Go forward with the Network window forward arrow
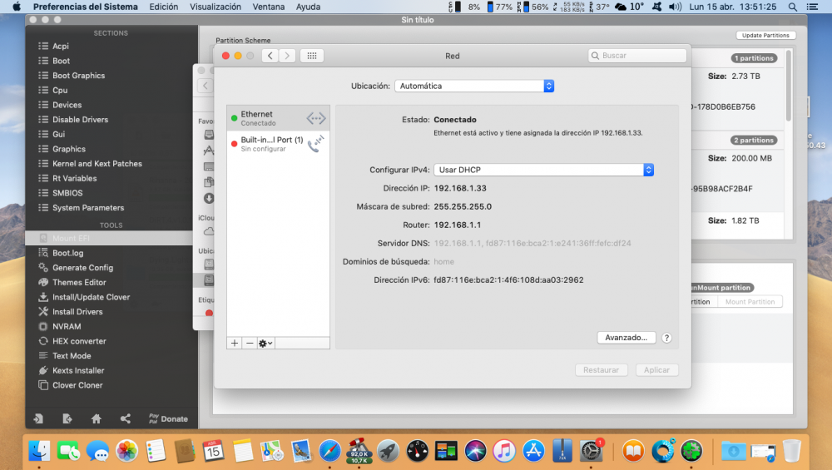832x470 pixels. pyautogui.click(x=287, y=56)
